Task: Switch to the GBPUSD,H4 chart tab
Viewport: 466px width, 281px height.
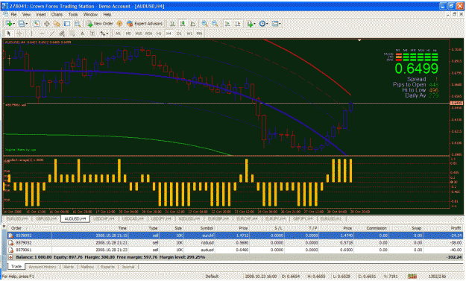Action: (x=46, y=219)
